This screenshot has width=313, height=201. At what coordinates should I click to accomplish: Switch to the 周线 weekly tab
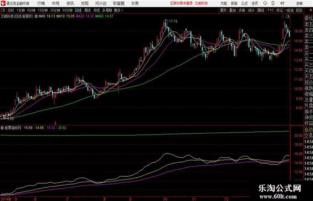pyautogui.click(x=87, y=10)
